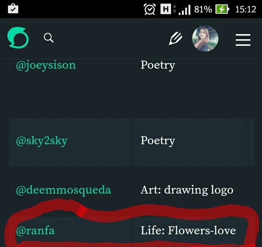This screenshot has width=262, height=247.
Task: Tap the Steemit logo
Action: [x=18, y=38]
